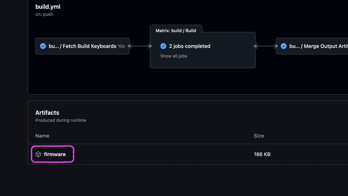This screenshot has height=196, width=348.
Task: Click connector dot on Matrix box's right edge
Action: [x=255, y=46]
